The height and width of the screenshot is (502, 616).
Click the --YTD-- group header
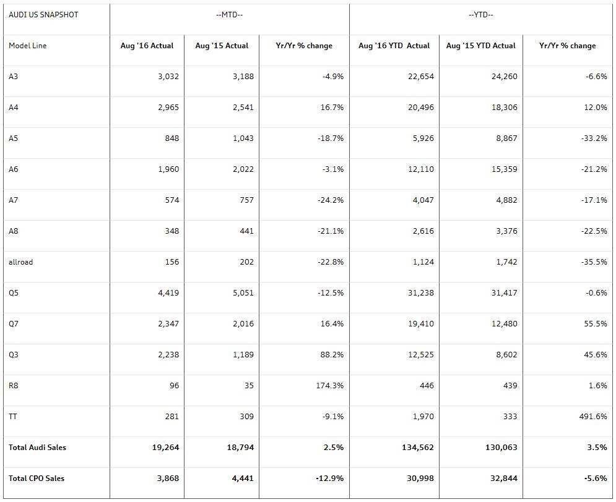point(480,15)
